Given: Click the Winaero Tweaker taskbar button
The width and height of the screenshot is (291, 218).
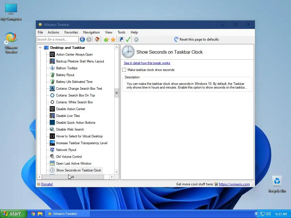Looking at the screenshot, I should (68, 214).
